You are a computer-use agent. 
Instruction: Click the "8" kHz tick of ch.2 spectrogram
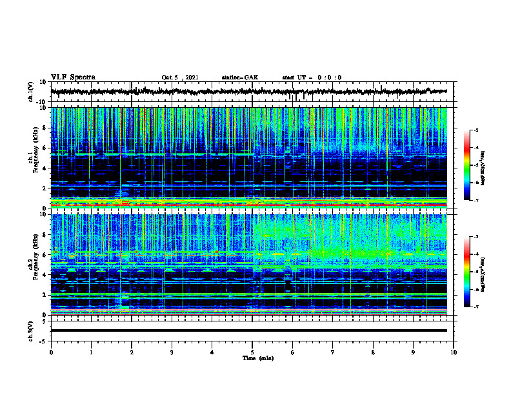point(45,235)
